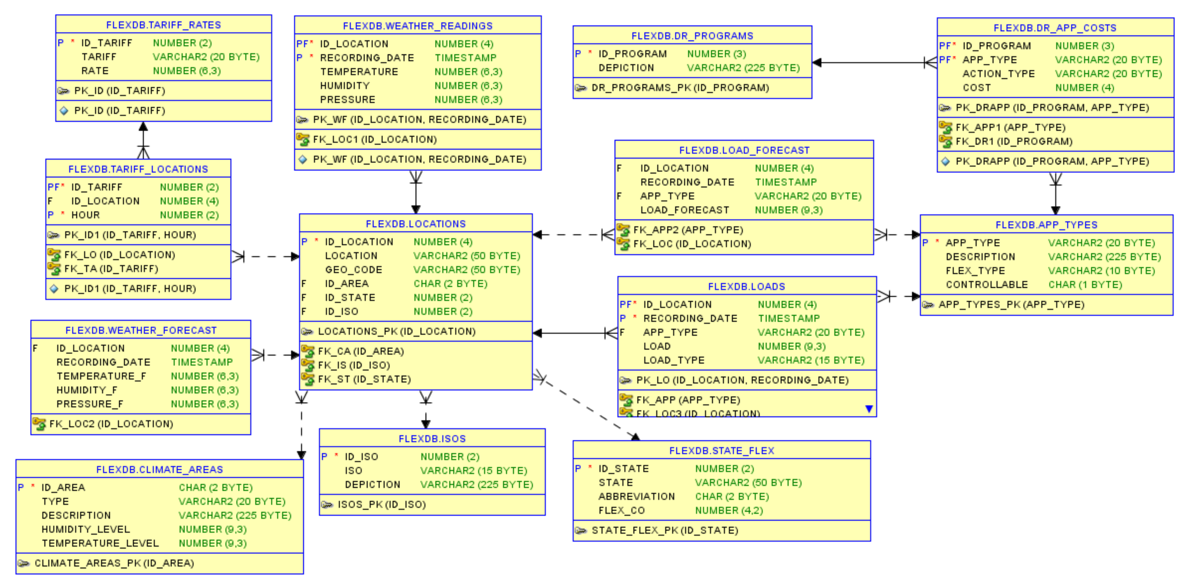Click the foreign key icon beside FK_LOC2 (ID_LOCATION)
Image resolution: width=1193 pixels, height=588 pixels.
click(39, 423)
